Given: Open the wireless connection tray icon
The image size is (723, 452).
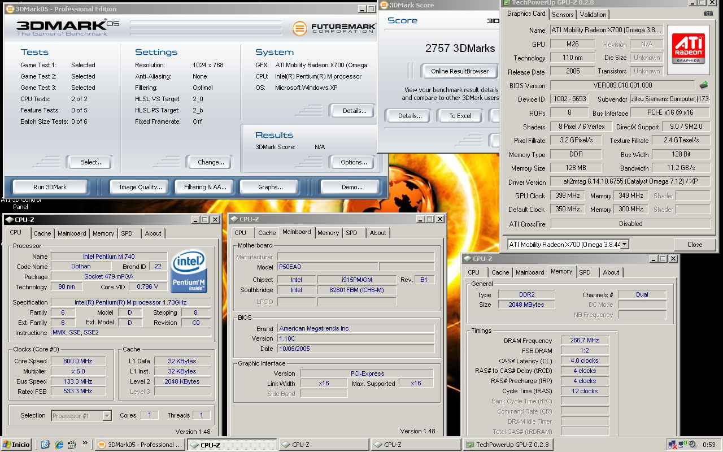Looking at the screenshot, I should point(682,445).
